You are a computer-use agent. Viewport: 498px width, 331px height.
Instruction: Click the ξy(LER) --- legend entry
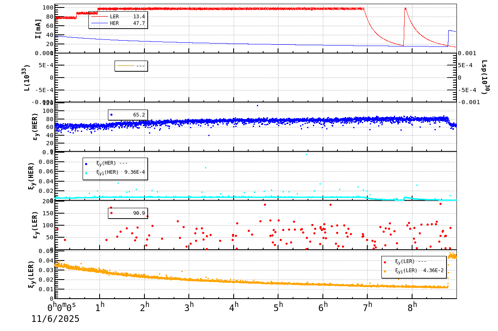pyautogui.click(x=406, y=262)
